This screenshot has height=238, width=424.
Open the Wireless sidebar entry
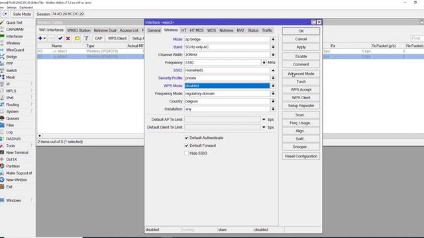tap(13, 43)
